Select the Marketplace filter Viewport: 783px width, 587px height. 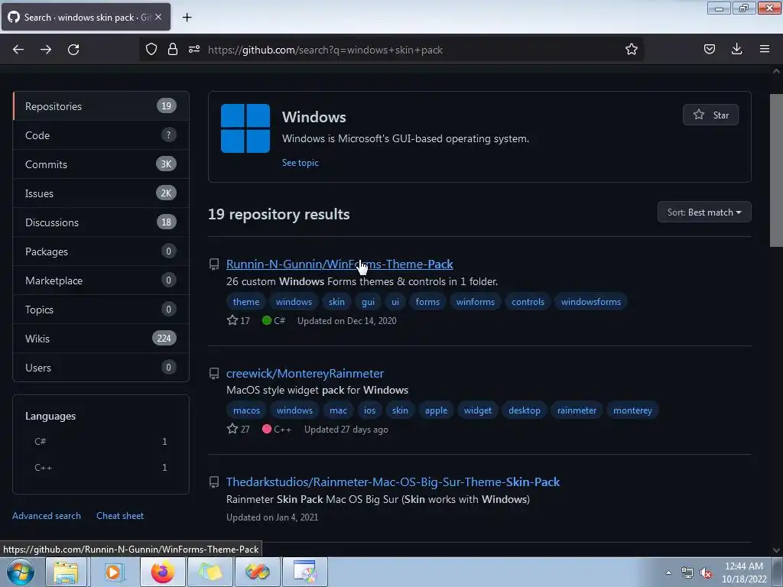click(101, 280)
